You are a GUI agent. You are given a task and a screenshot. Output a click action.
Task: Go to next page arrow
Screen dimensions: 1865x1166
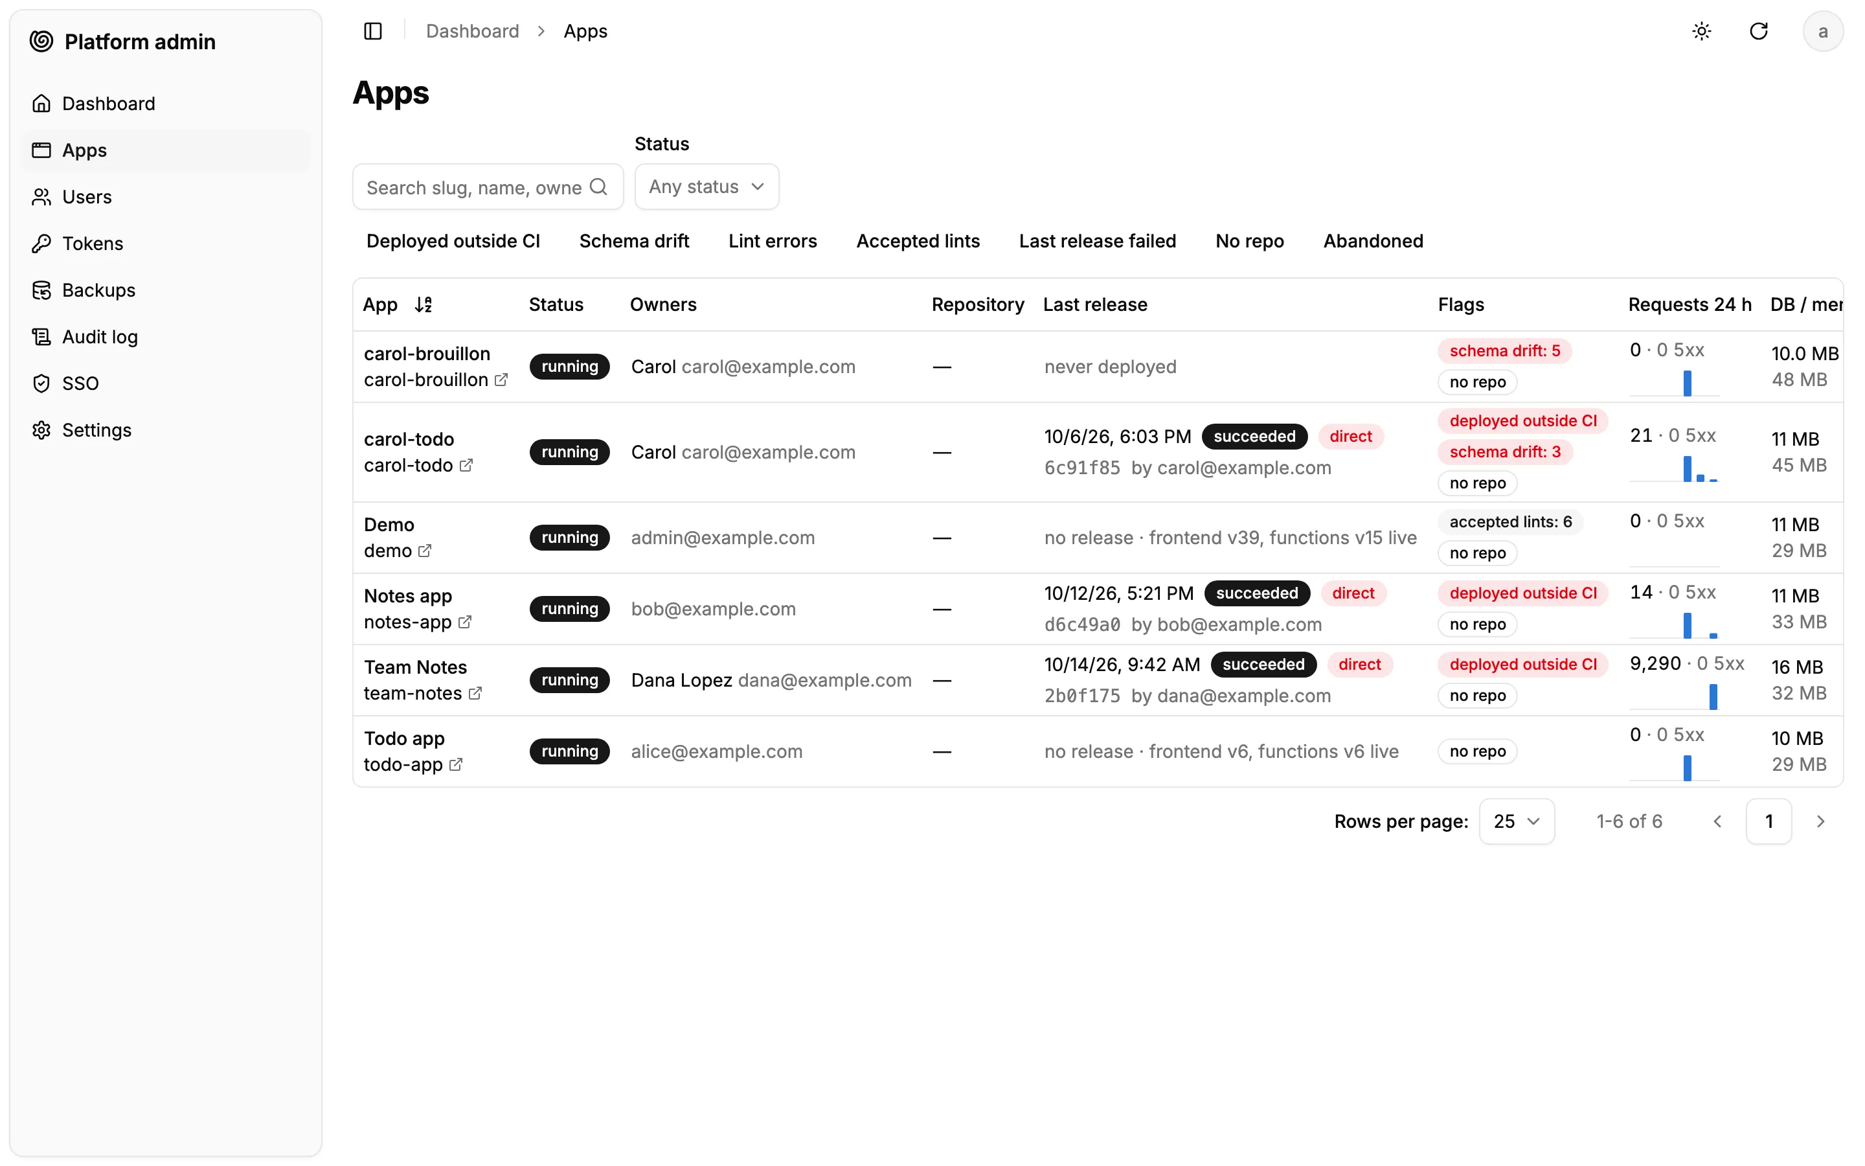(x=1820, y=821)
